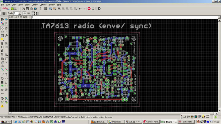
Task: Open the Library menu
Action: pyautogui.click(x=35, y=5)
